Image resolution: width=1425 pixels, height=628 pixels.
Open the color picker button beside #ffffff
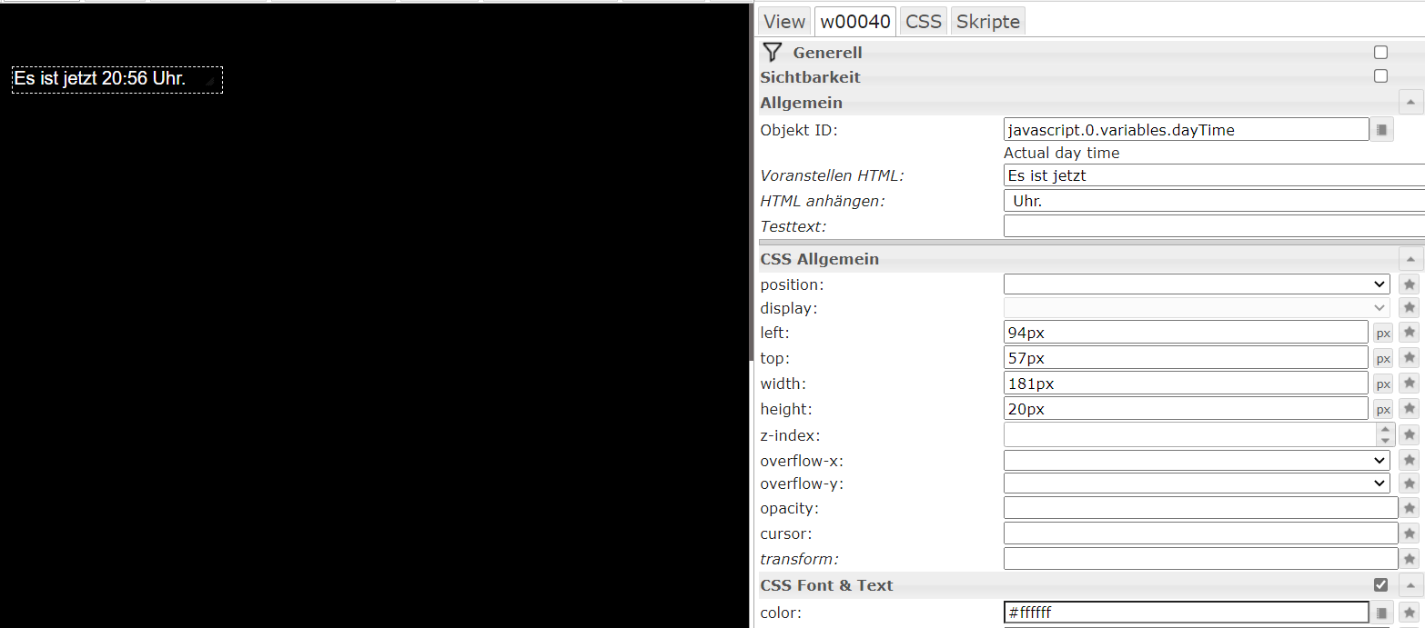pyautogui.click(x=1382, y=613)
